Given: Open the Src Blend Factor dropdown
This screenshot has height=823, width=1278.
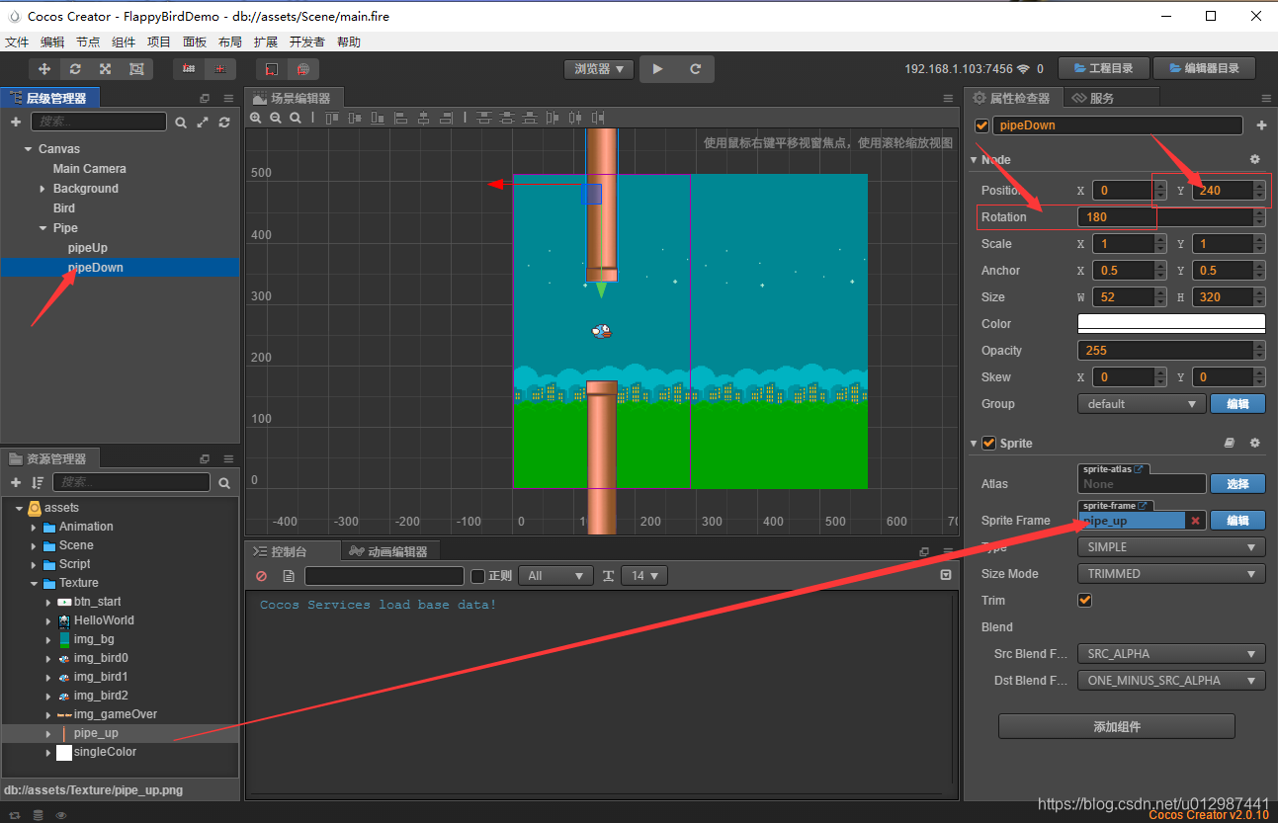Looking at the screenshot, I should [x=1171, y=653].
